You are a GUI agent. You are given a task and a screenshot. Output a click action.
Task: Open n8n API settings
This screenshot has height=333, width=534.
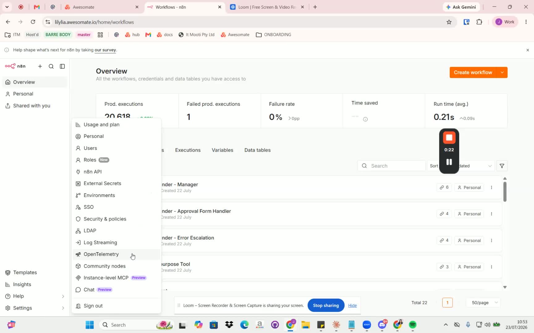(x=116, y=172)
